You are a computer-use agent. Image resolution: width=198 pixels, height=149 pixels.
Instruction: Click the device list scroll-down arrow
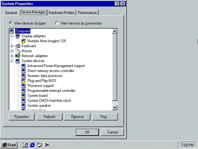pyautogui.click(x=115, y=108)
